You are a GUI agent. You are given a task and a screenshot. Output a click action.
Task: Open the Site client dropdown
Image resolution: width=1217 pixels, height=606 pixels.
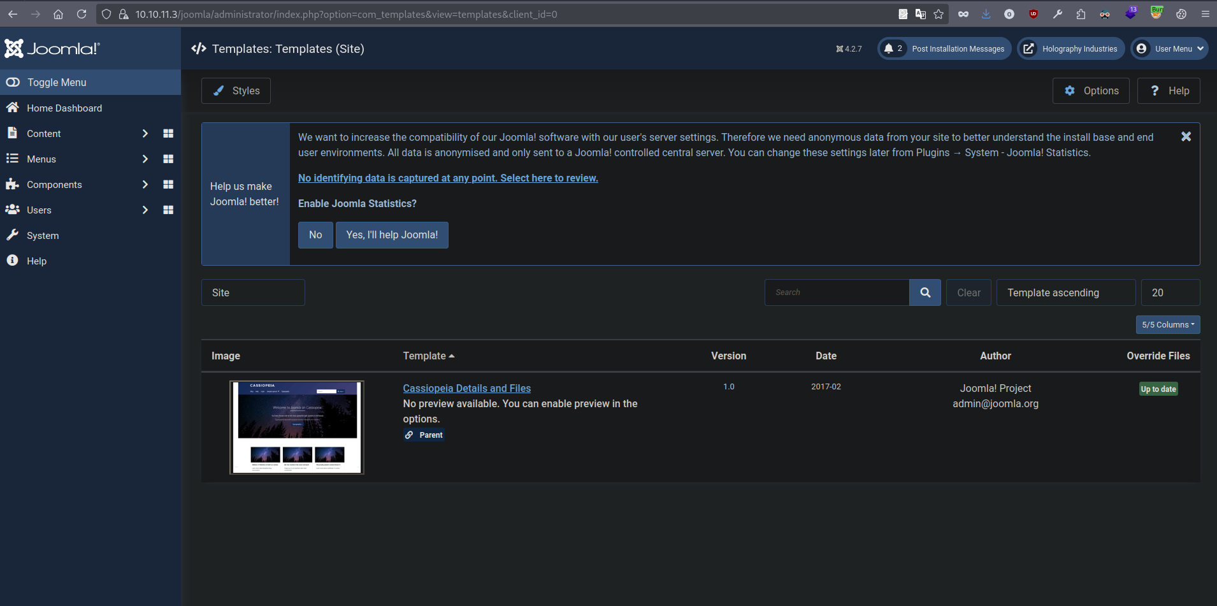coord(253,292)
